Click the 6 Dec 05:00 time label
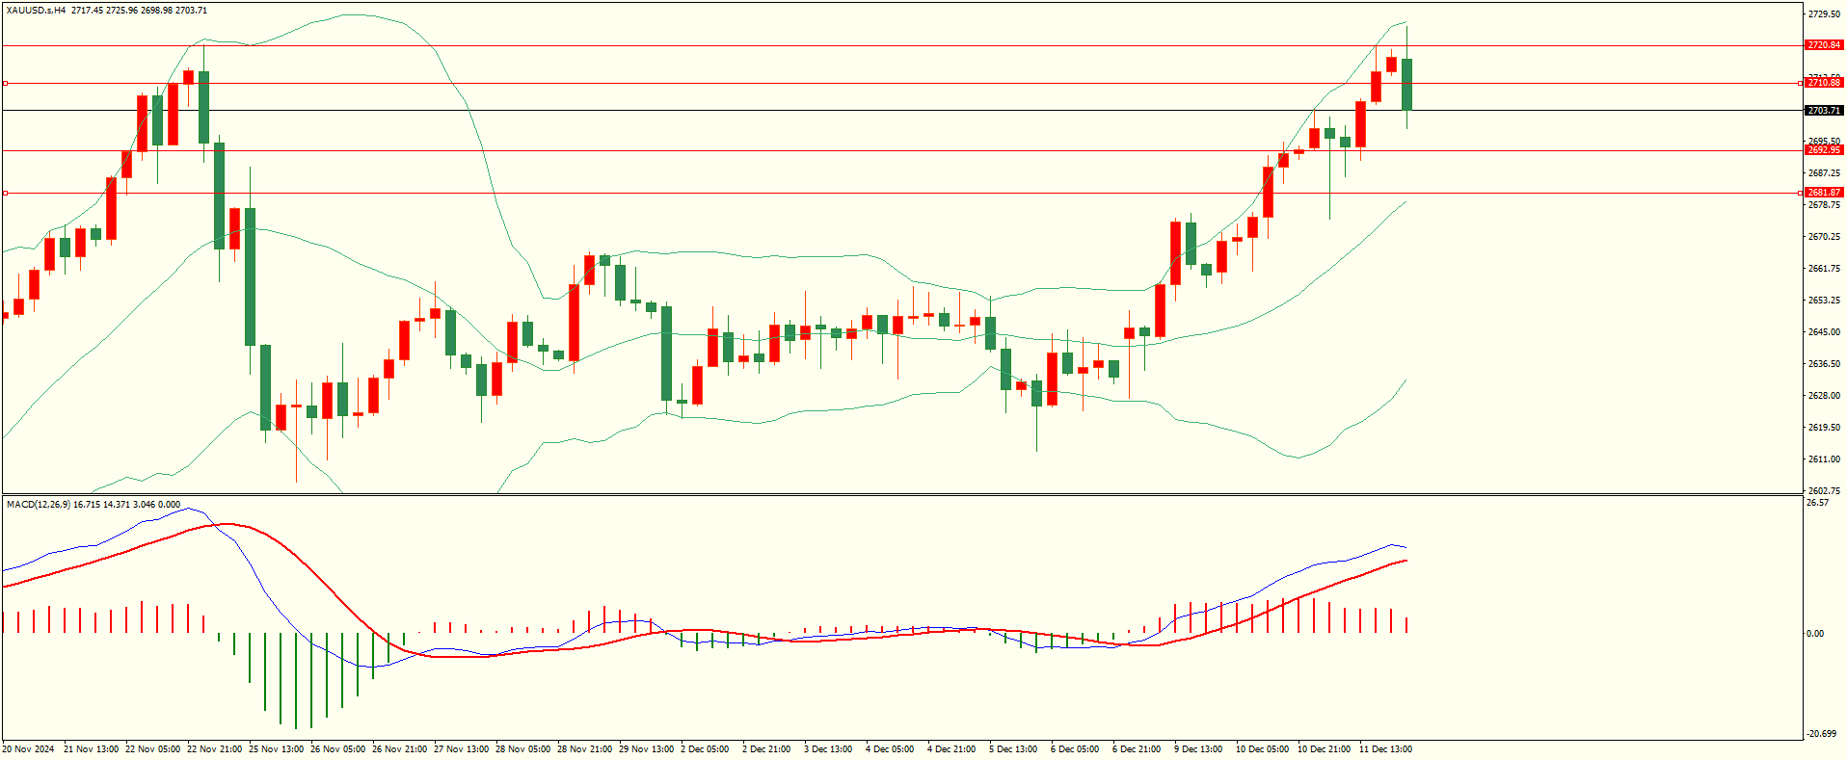This screenshot has width=1847, height=760. (1076, 749)
